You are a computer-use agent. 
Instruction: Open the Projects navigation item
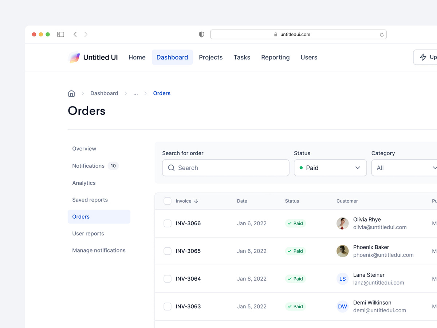(x=210, y=57)
